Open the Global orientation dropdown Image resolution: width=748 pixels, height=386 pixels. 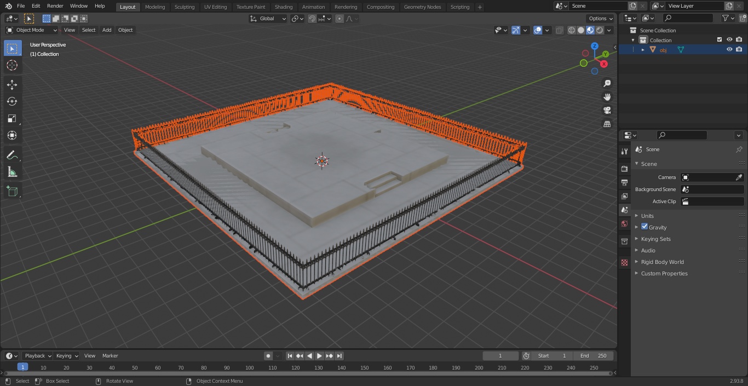click(268, 19)
